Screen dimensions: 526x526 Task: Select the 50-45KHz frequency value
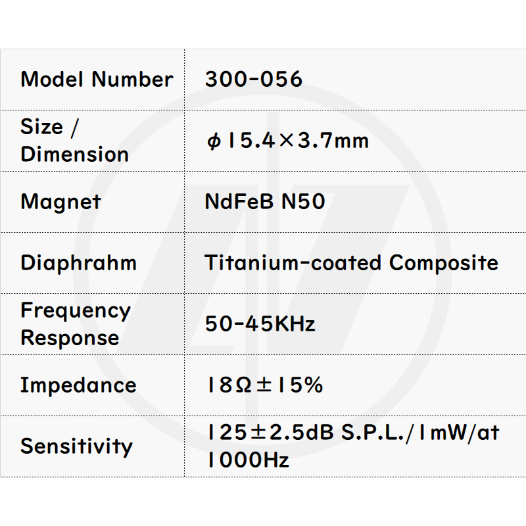[260, 324]
